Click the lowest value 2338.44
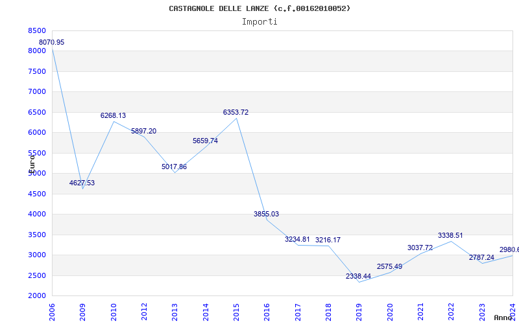Screen dimensions: 519x324 coord(359,276)
